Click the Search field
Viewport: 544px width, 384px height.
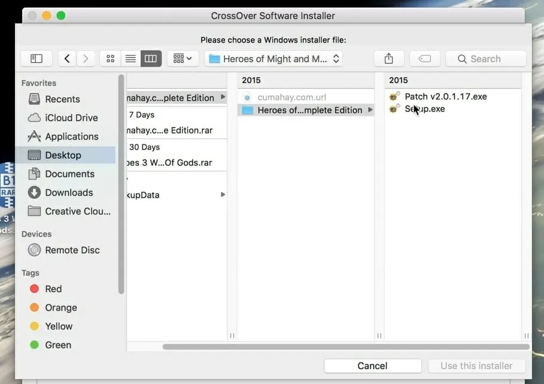click(x=485, y=59)
